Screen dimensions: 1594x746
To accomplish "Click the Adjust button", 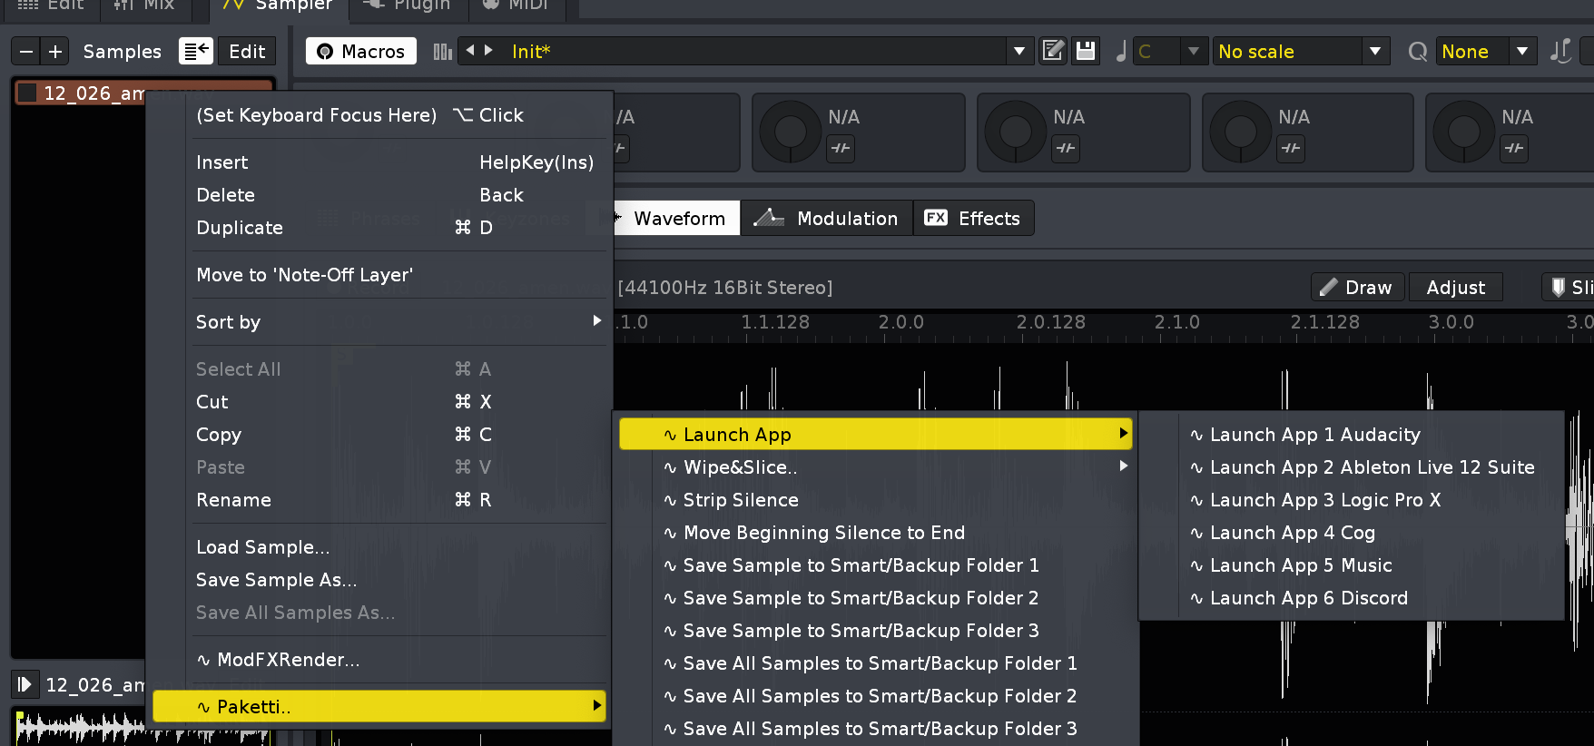I will click(1455, 288).
